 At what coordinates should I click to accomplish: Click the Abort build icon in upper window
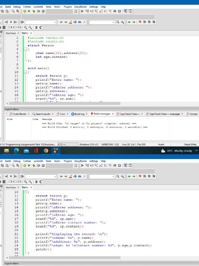[43, 11]
